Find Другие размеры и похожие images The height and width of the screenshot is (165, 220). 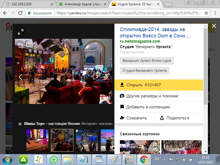[x=159, y=96]
